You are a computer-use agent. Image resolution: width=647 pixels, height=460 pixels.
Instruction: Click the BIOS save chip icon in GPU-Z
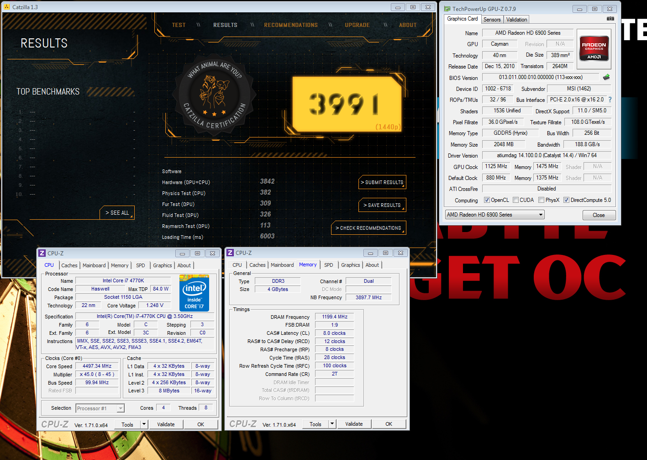click(x=606, y=77)
